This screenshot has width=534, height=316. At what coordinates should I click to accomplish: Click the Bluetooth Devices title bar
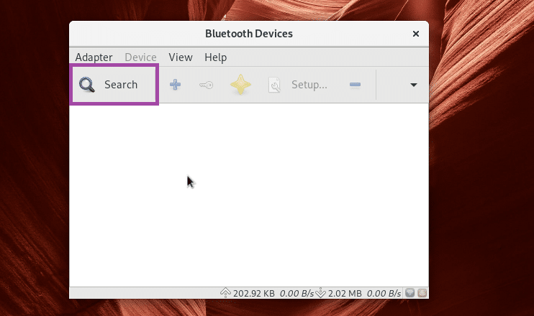[248, 34]
